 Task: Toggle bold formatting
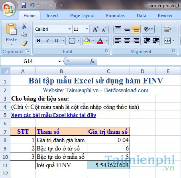[39, 41]
